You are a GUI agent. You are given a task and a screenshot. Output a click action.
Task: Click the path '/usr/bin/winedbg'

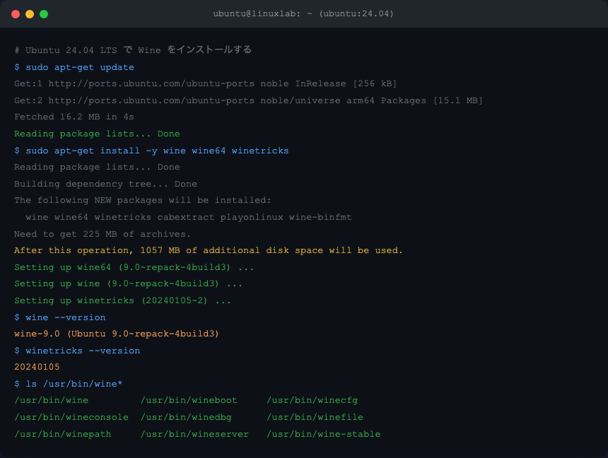[x=186, y=417]
